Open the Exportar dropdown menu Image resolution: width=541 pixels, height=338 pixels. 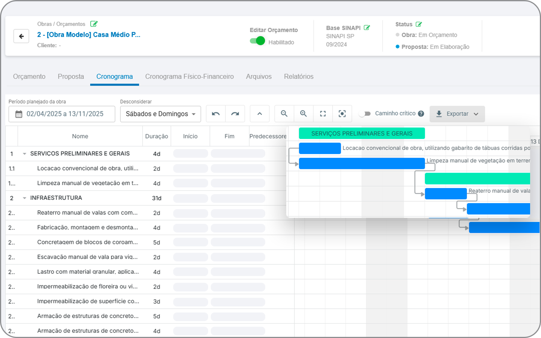(x=457, y=114)
